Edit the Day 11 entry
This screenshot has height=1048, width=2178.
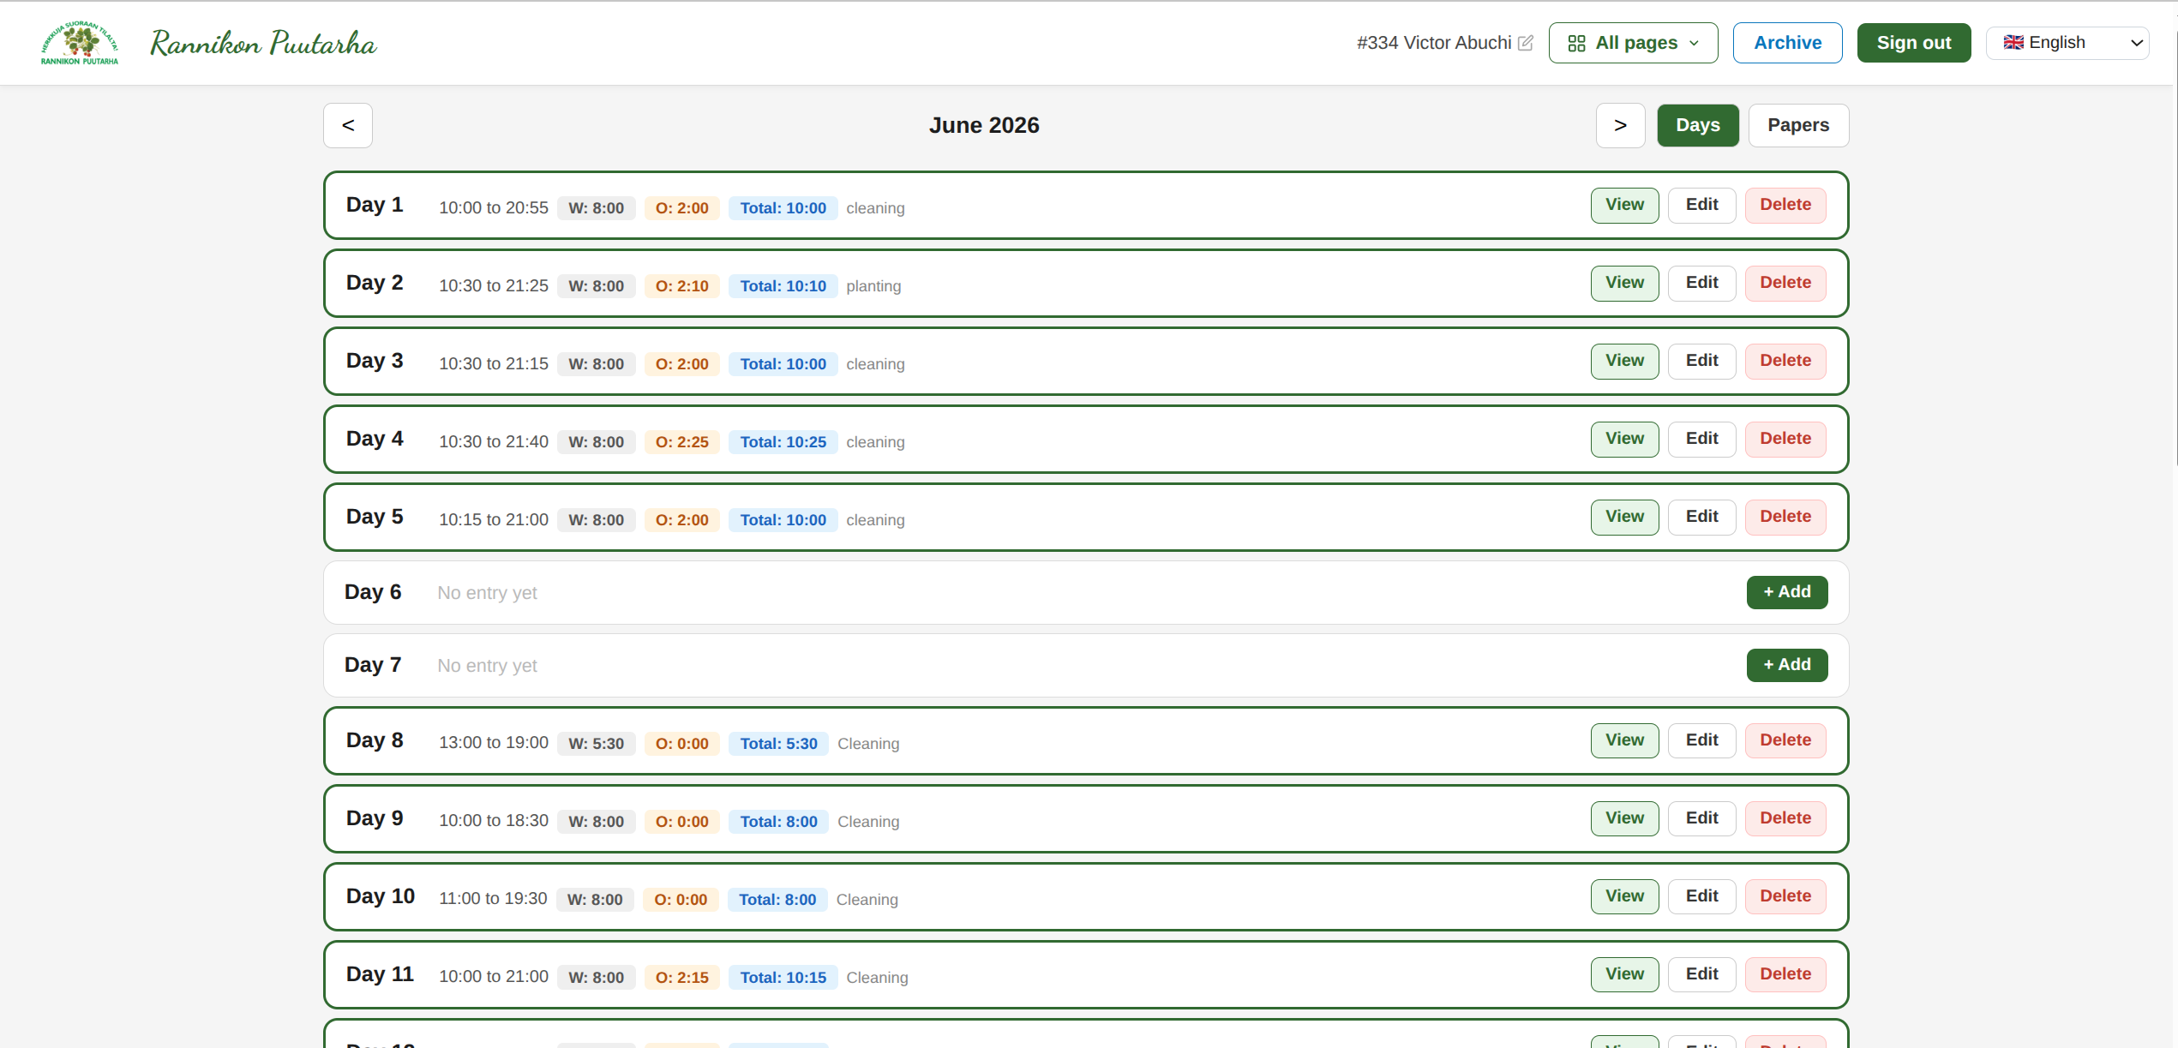tap(1701, 974)
